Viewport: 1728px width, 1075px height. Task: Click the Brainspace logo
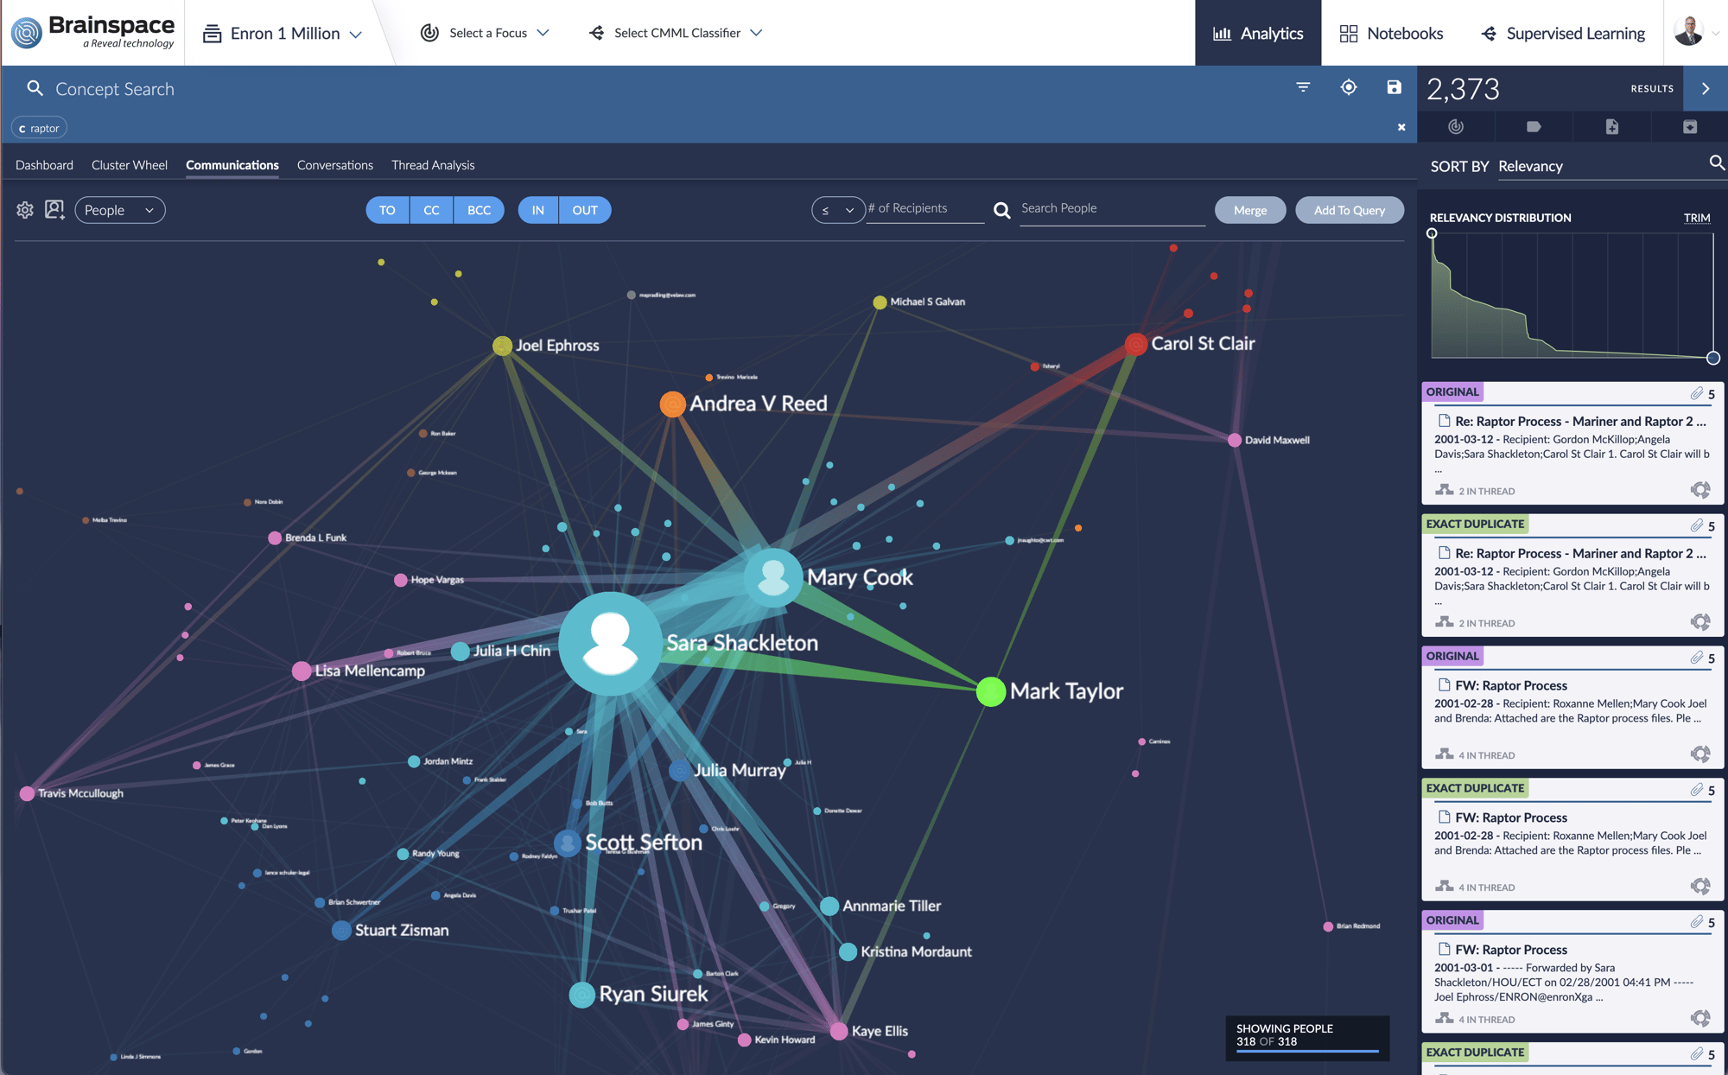(93, 32)
